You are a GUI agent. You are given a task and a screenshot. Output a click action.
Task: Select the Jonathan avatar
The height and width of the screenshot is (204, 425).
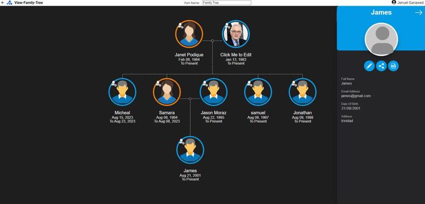click(302, 92)
